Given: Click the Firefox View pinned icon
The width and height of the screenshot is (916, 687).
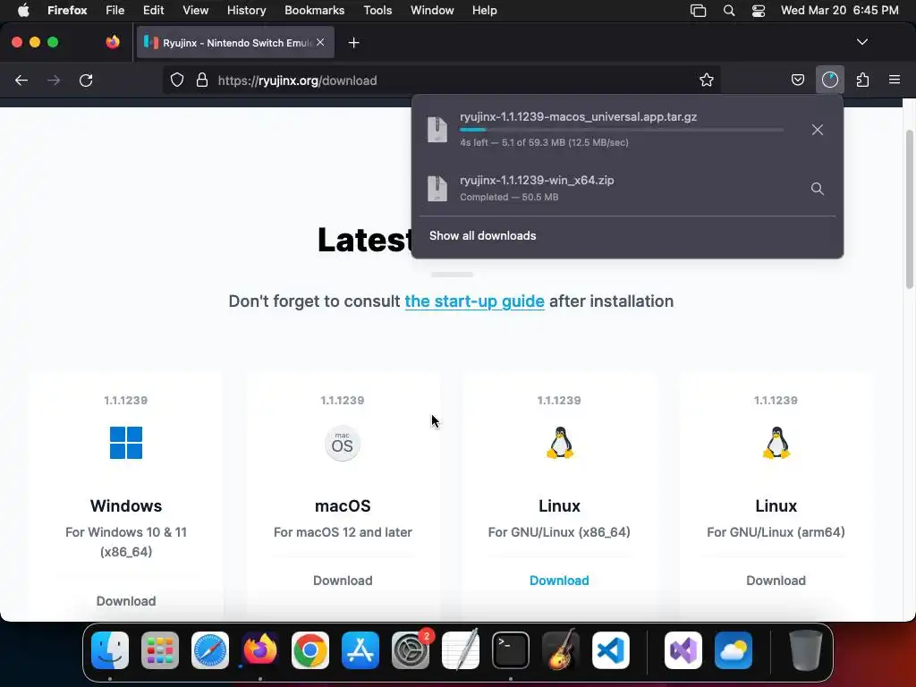Looking at the screenshot, I should (112, 42).
